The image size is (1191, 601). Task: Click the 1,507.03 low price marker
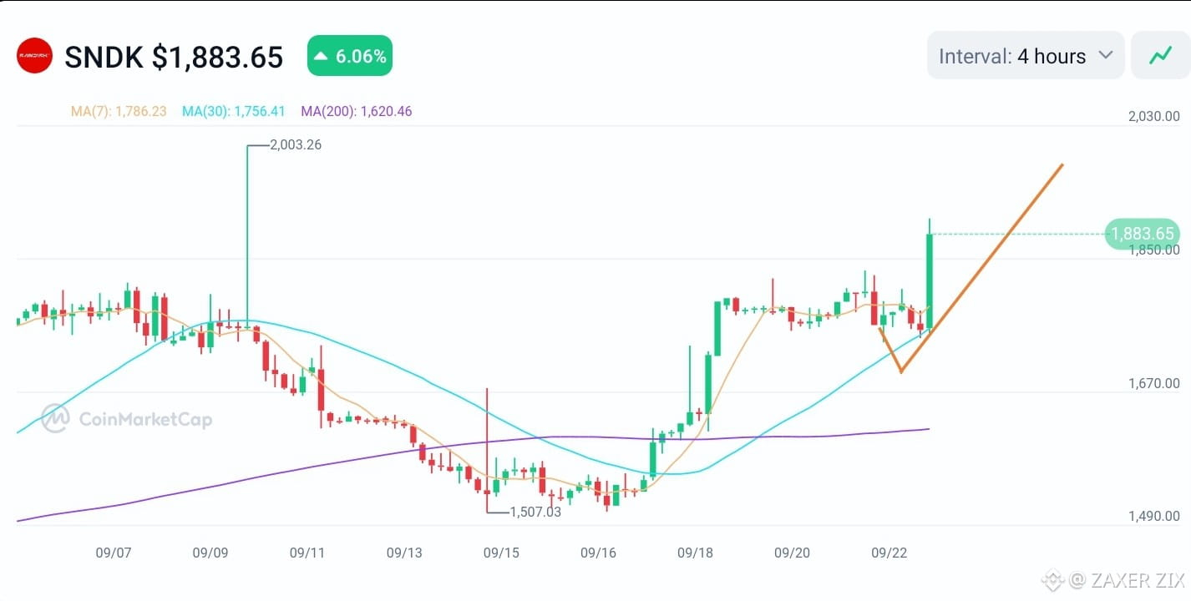(x=535, y=512)
